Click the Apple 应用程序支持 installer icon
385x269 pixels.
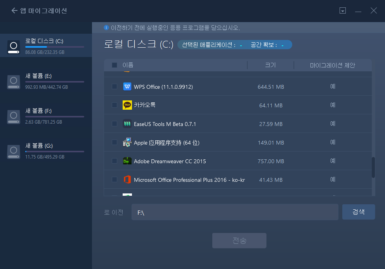(127, 142)
